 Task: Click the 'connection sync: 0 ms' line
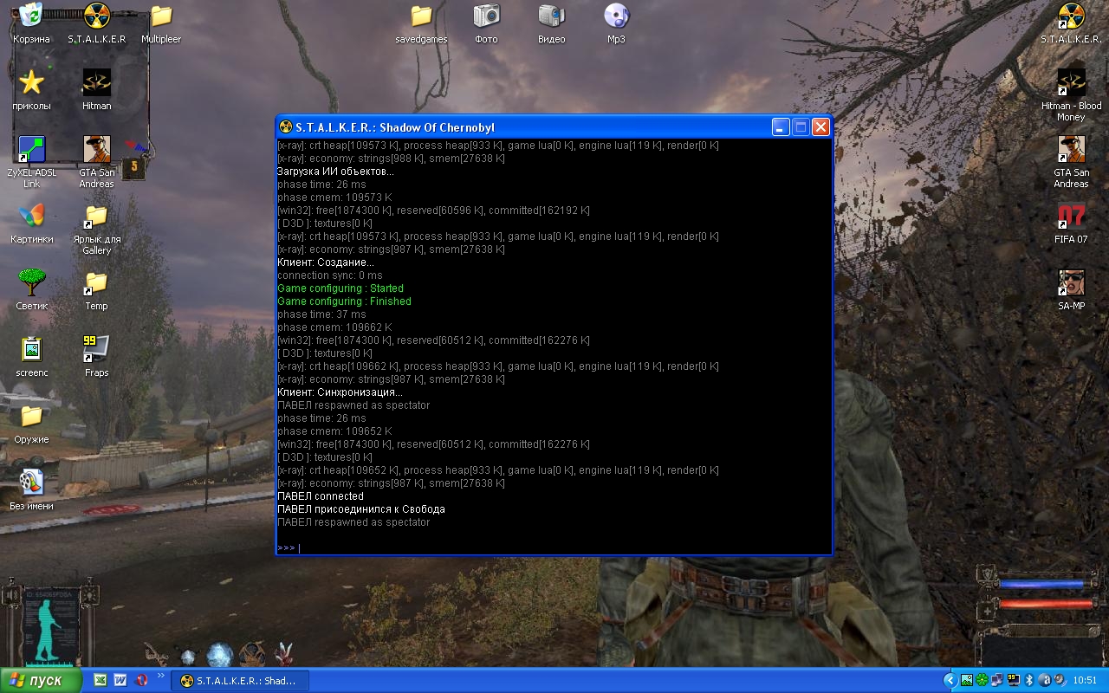(330, 275)
